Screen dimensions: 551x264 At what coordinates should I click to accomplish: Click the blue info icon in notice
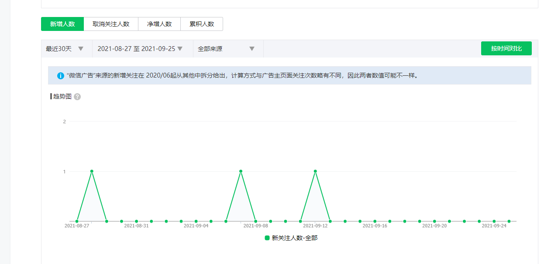click(x=61, y=76)
